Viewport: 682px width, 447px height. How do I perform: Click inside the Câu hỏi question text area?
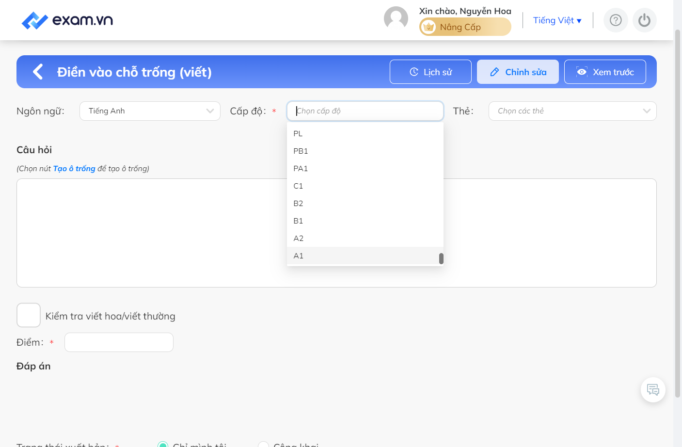point(336,233)
